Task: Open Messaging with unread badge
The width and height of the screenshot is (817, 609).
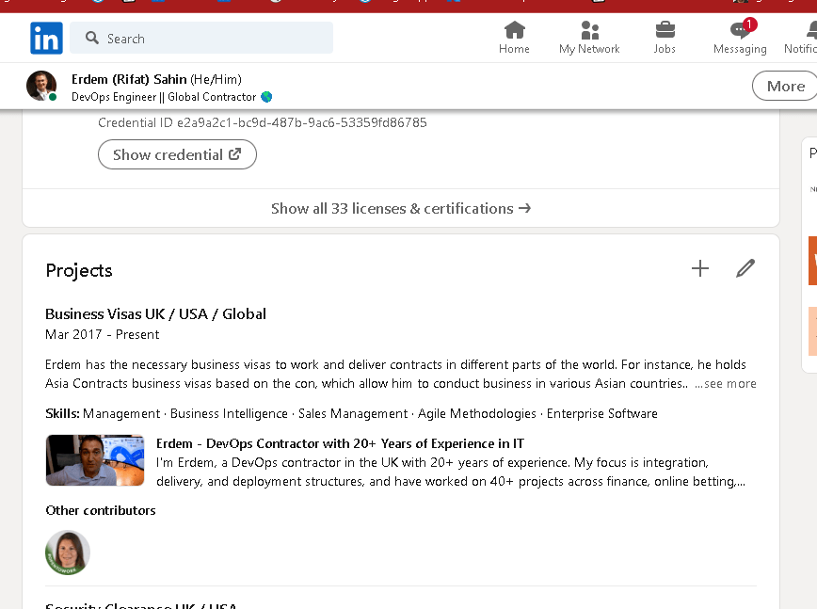Action: [740, 38]
